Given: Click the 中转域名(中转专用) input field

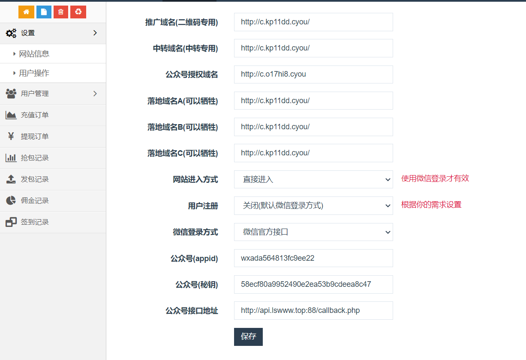Looking at the screenshot, I should pyautogui.click(x=313, y=48).
